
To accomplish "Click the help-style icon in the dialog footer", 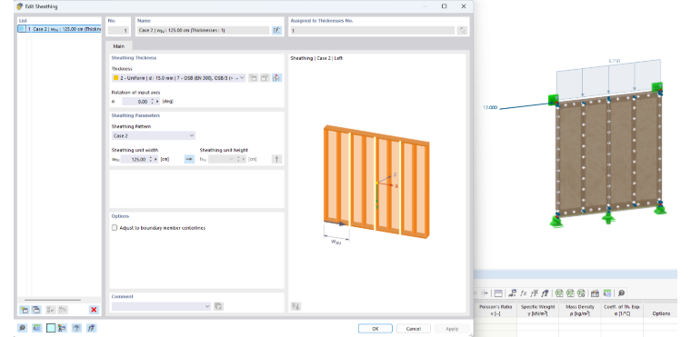I will [77, 328].
